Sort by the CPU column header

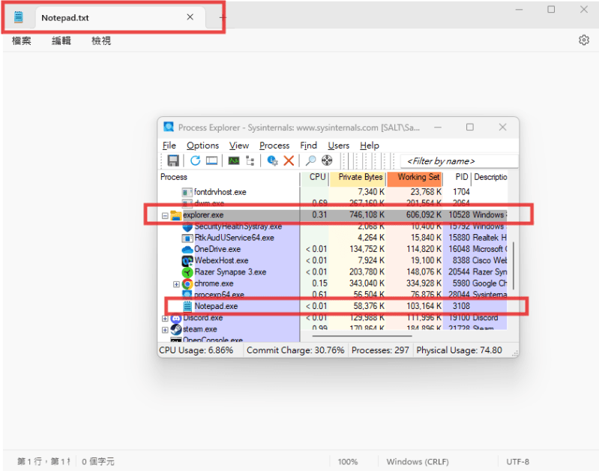[314, 178]
